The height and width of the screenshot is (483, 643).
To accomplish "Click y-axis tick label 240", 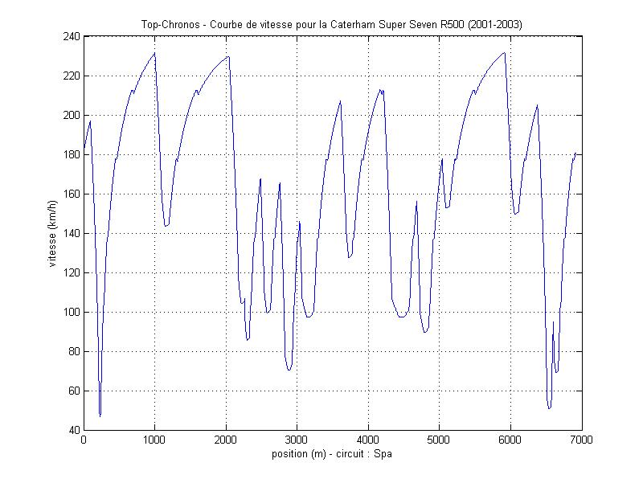I will coord(72,36).
